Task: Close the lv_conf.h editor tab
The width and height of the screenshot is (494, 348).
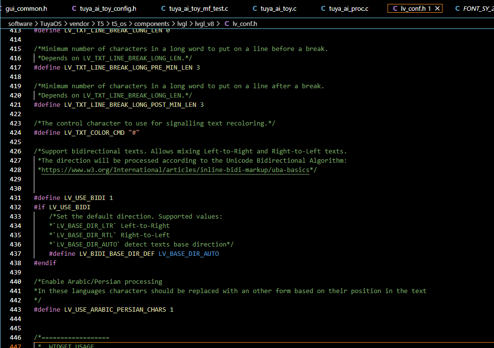Action: tap(437, 9)
